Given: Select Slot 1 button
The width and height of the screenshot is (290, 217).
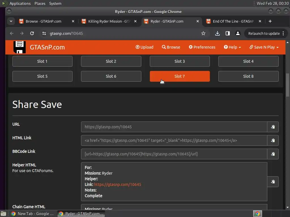Looking at the screenshot, I should coord(42,61).
